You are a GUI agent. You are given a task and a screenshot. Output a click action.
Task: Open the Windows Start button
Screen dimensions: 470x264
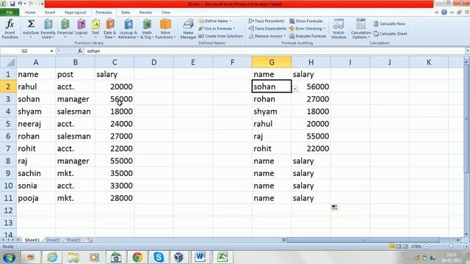[9, 257]
